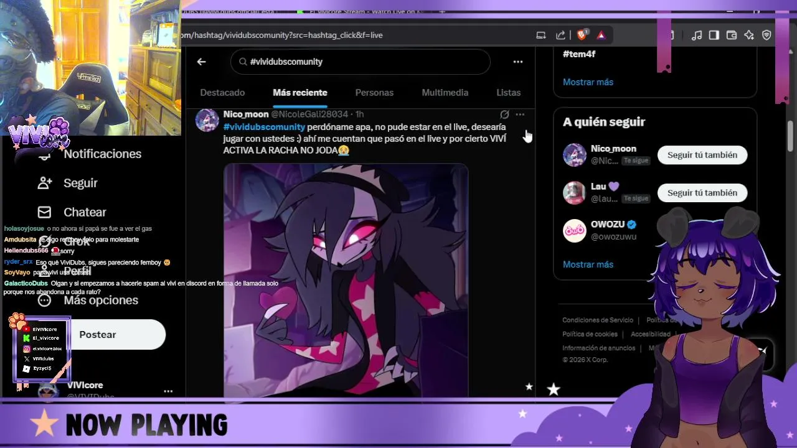Open Política de cookies footer link
The width and height of the screenshot is (797, 448).
(x=590, y=334)
